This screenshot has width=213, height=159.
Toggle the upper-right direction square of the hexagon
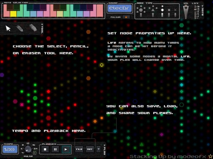pyautogui.click(x=144, y=8)
